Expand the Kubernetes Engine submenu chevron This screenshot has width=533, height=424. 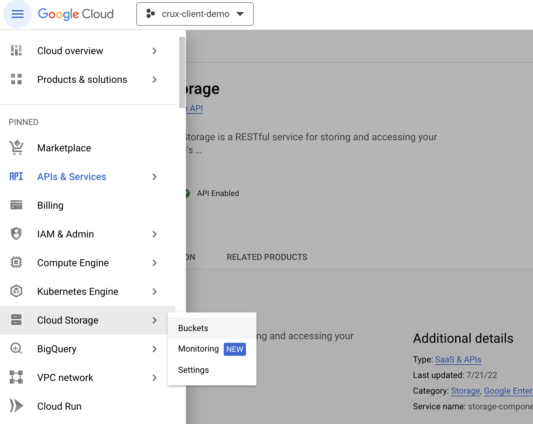coord(155,292)
